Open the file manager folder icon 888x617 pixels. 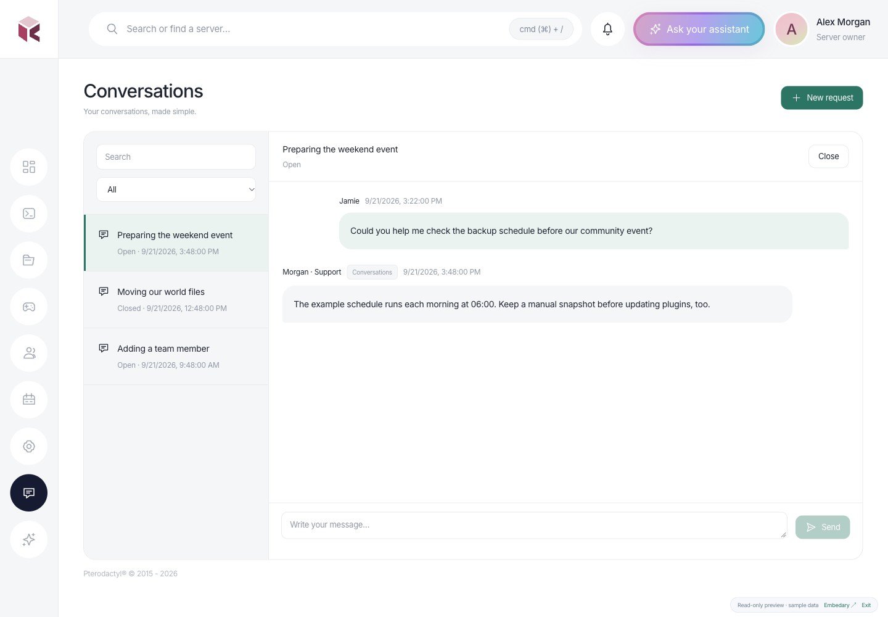[x=29, y=260]
